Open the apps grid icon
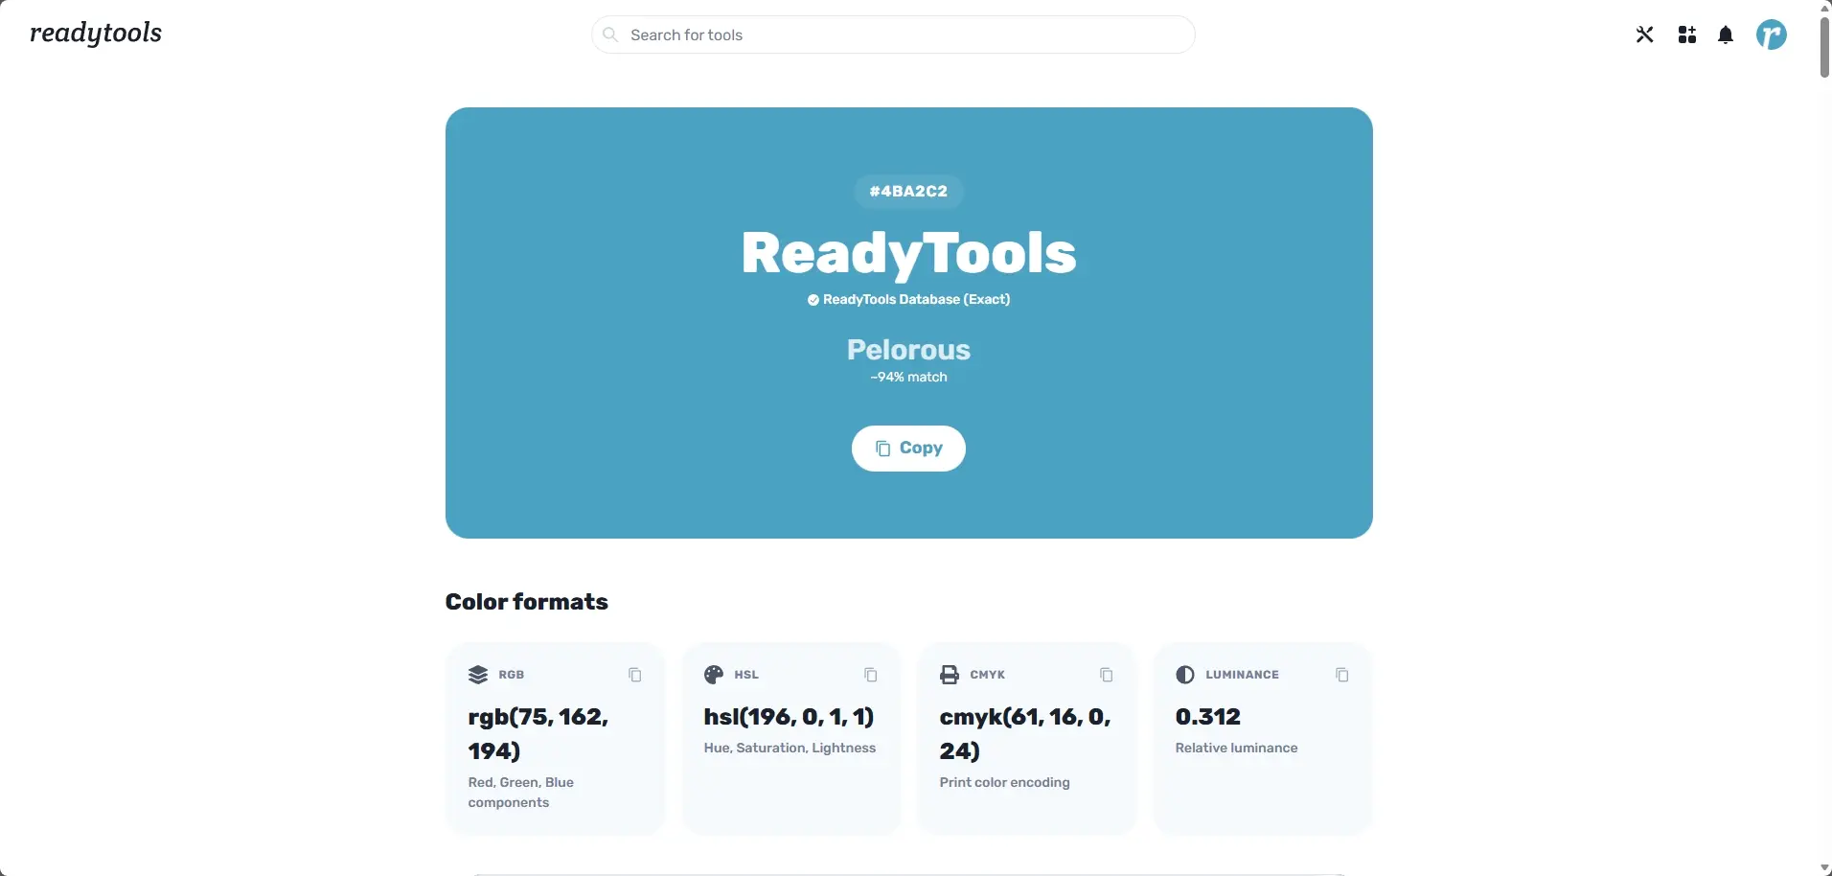The height and width of the screenshot is (876, 1832). pyautogui.click(x=1687, y=35)
